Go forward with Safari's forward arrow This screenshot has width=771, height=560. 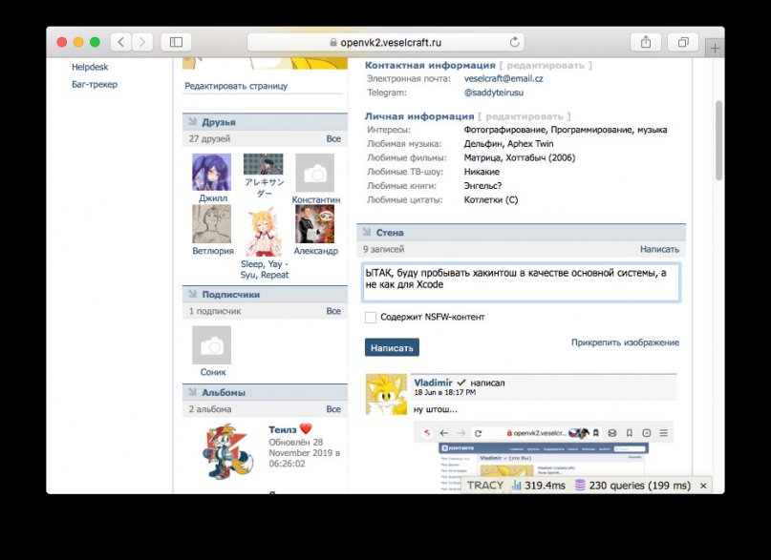[142, 42]
